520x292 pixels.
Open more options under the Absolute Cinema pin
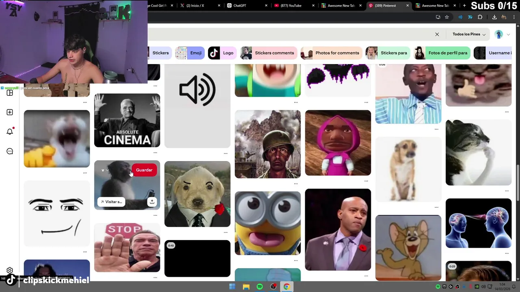[x=155, y=152]
